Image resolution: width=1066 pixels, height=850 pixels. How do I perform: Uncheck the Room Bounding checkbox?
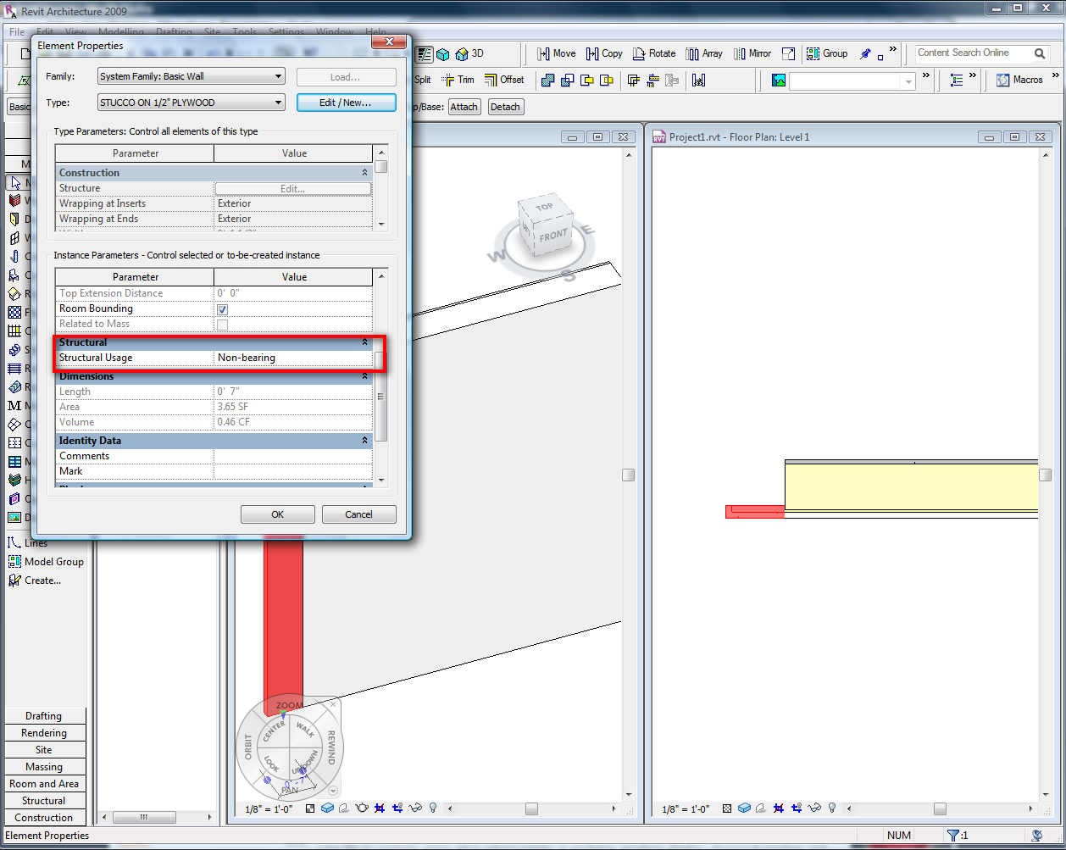(x=222, y=309)
